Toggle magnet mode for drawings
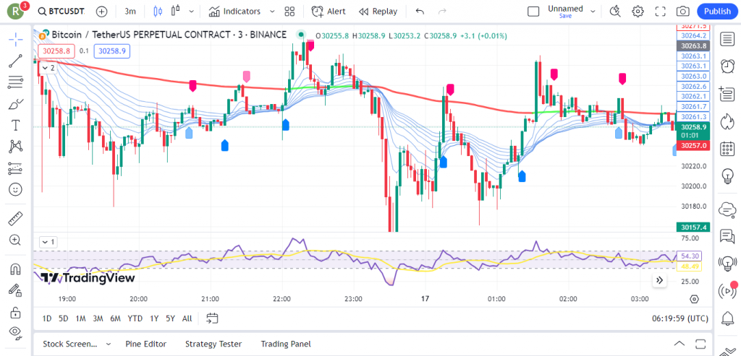741x356 pixels. pyautogui.click(x=16, y=269)
